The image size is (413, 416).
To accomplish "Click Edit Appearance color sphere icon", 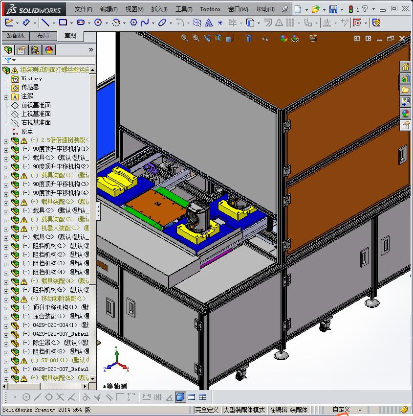I will [x=283, y=39].
